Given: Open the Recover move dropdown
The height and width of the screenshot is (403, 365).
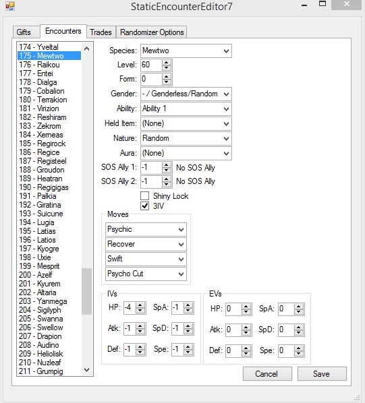Looking at the screenshot, I should point(146,244).
